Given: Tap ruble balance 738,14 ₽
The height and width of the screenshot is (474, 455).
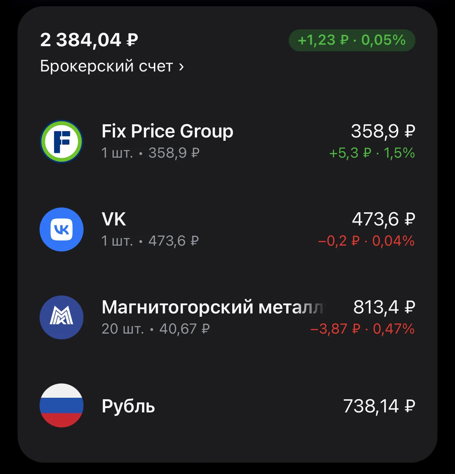Looking at the screenshot, I should click(379, 406).
